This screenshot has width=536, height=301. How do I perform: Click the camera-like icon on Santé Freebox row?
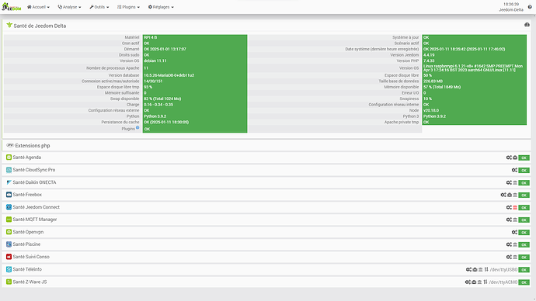pos(510,195)
